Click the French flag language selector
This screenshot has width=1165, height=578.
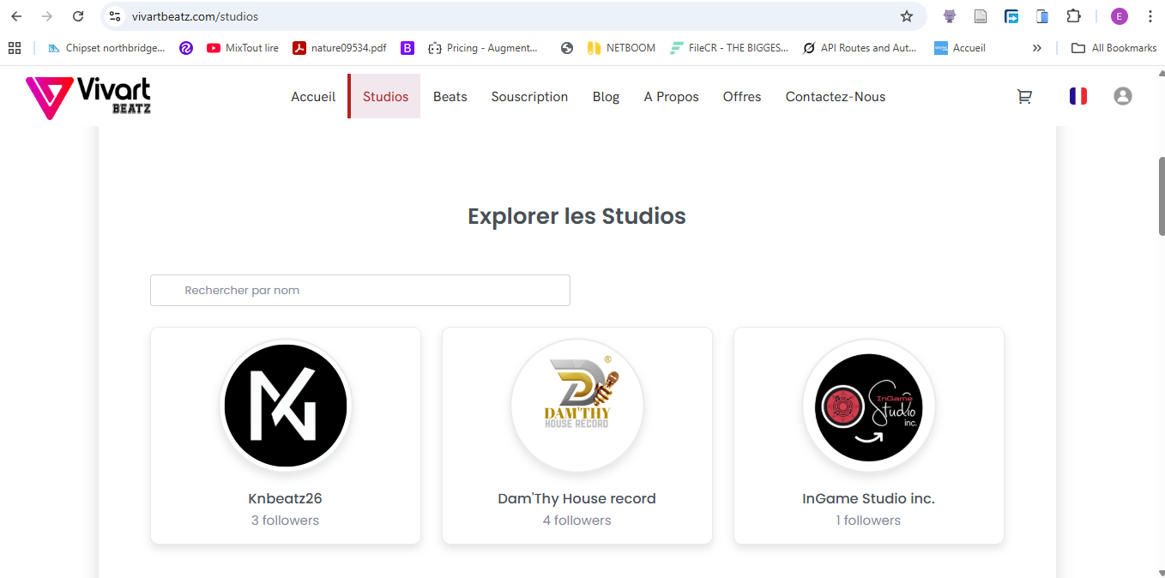point(1077,97)
